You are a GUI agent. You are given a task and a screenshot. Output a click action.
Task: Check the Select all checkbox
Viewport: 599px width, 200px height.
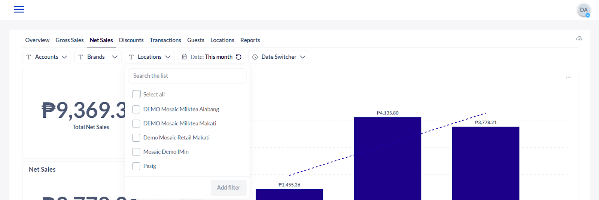point(136,94)
